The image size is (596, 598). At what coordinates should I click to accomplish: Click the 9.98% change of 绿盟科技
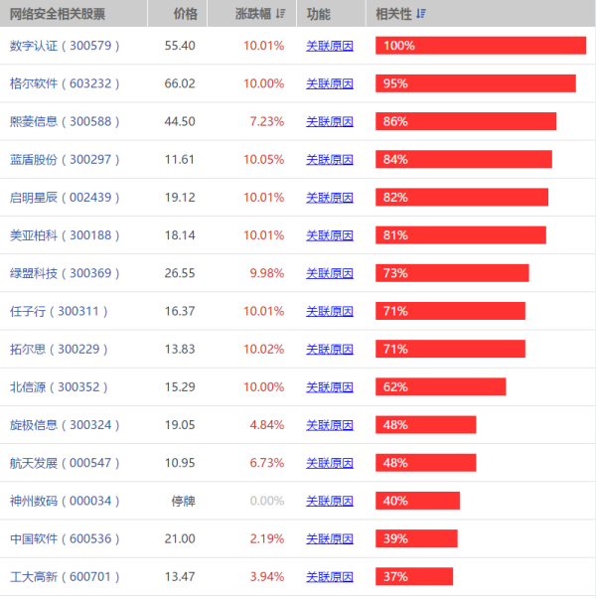[267, 273]
